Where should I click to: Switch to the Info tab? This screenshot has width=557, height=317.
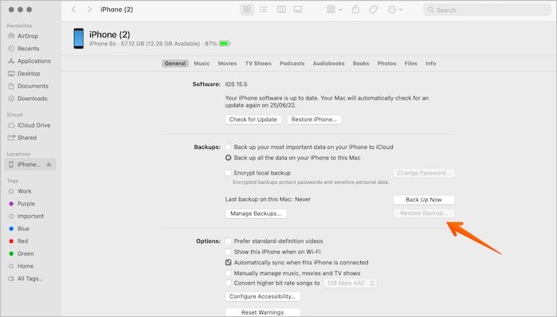[430, 64]
